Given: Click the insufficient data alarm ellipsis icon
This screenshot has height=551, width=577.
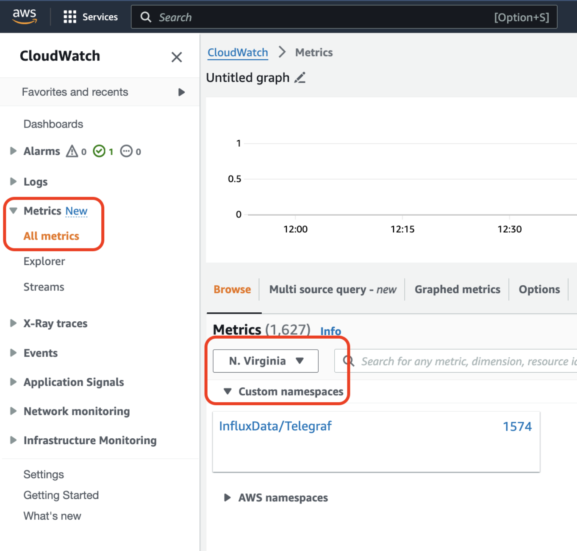Looking at the screenshot, I should [x=126, y=151].
